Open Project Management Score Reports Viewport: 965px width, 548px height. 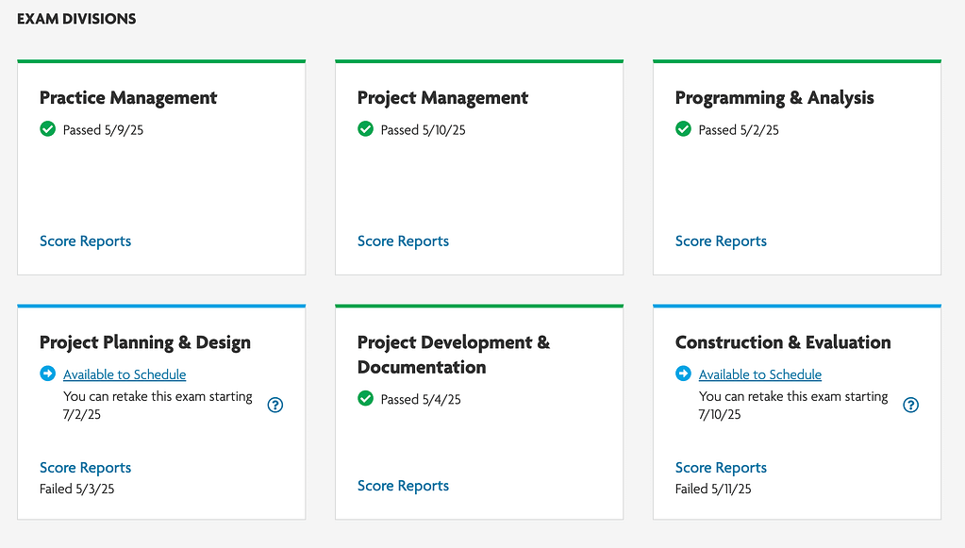(x=403, y=241)
